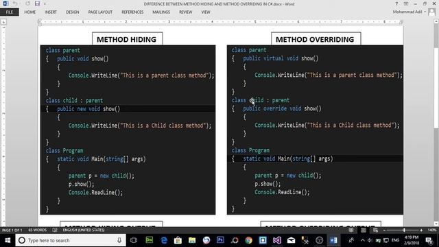Zoom out with the minus button

[x=384, y=231]
